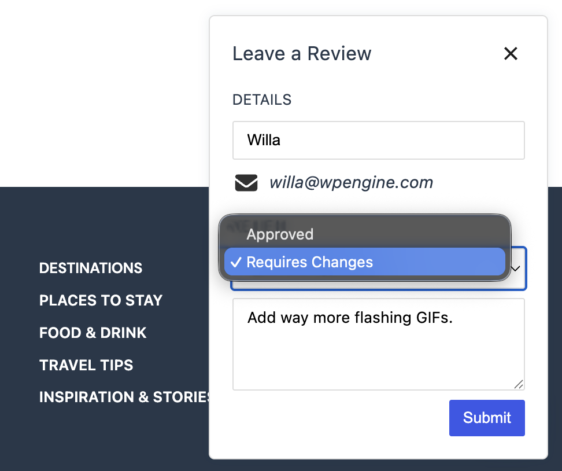Focus the name field containing Willa

[x=379, y=140]
